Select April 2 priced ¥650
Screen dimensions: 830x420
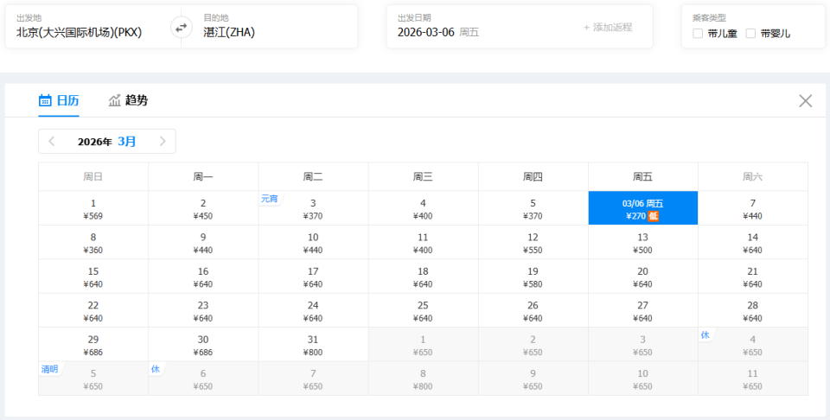pos(533,344)
